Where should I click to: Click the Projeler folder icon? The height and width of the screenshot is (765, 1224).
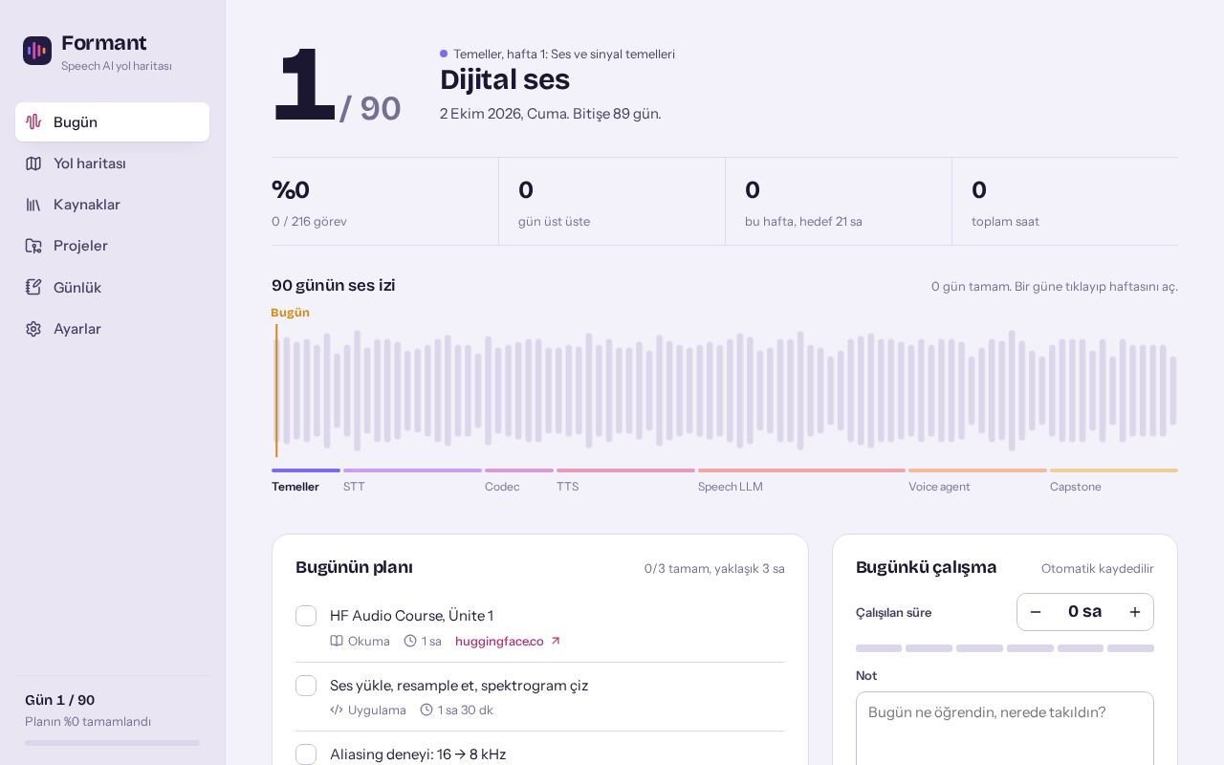pos(33,246)
